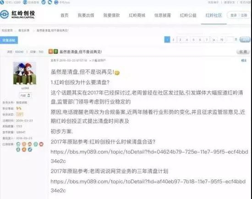Click the smiley emoji in the post
Screen dimensions: 252x199
pyautogui.click(x=117, y=73)
